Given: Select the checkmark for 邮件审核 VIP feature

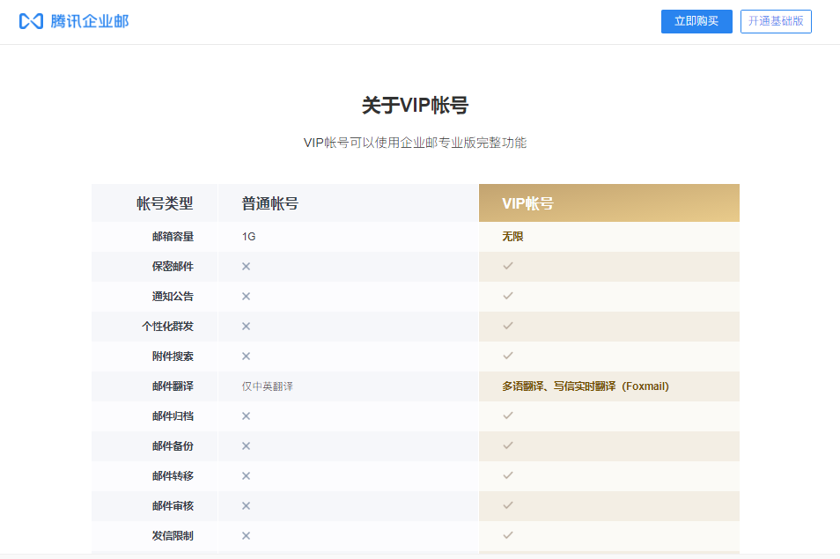Looking at the screenshot, I should coord(508,506).
